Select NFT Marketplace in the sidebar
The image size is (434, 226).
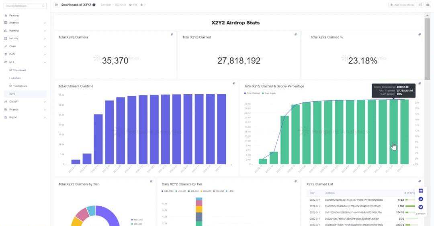pos(18,86)
